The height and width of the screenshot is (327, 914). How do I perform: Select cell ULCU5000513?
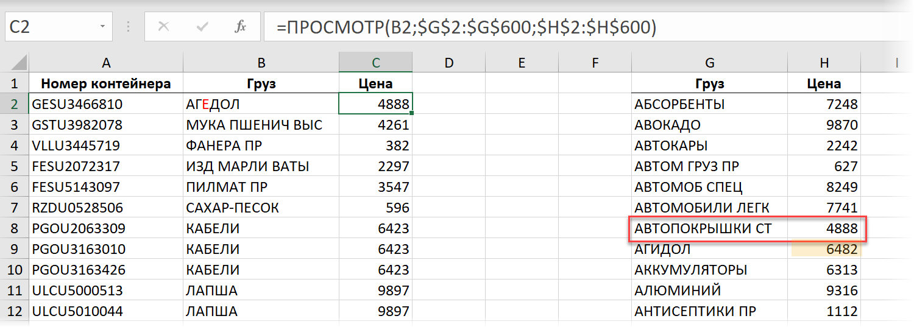(x=106, y=290)
